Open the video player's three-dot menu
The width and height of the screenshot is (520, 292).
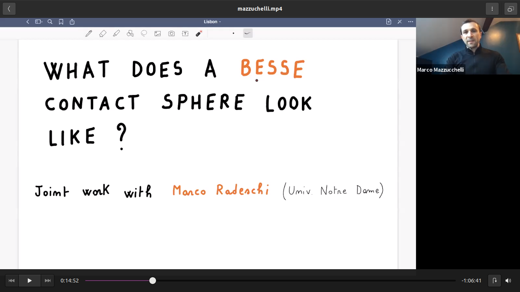492,9
